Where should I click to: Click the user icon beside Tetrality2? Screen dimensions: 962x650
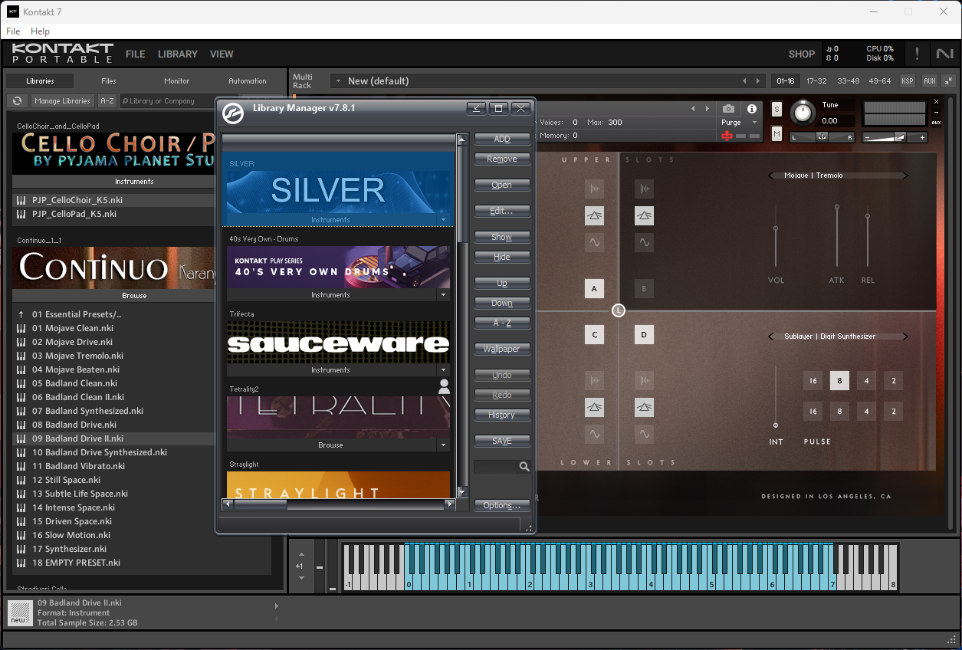(444, 386)
